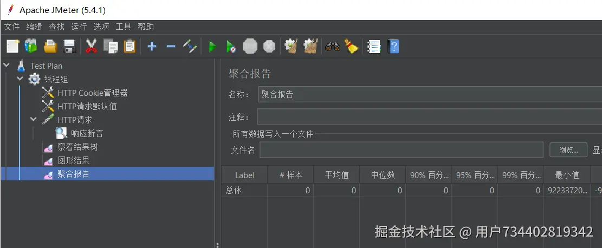Select 图形结果 in the tree
602x248 pixels.
tap(74, 160)
